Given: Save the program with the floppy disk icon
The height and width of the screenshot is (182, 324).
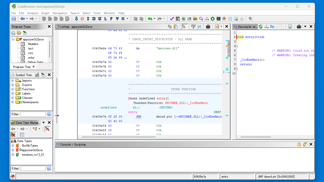Looking at the screenshot, I should [x=14, y=19].
